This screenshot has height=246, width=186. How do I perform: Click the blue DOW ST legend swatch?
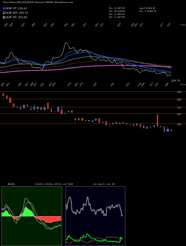(4, 8)
